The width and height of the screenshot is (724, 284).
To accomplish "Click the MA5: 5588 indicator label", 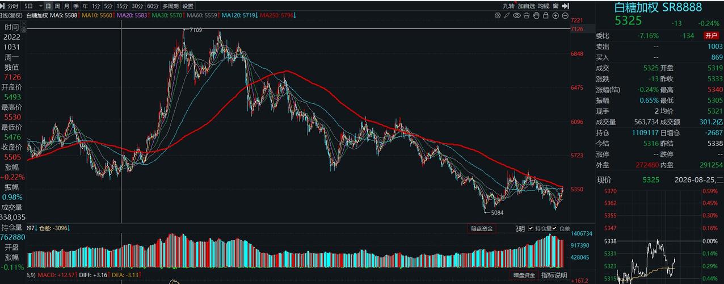I will click(64, 15).
